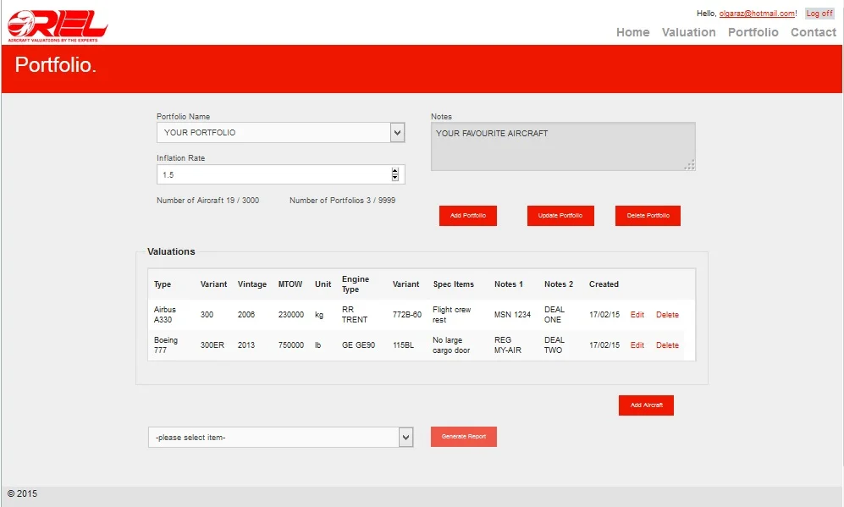This screenshot has height=507, width=844.
Task: Click the '300ER' variant cell
Action: (212, 345)
